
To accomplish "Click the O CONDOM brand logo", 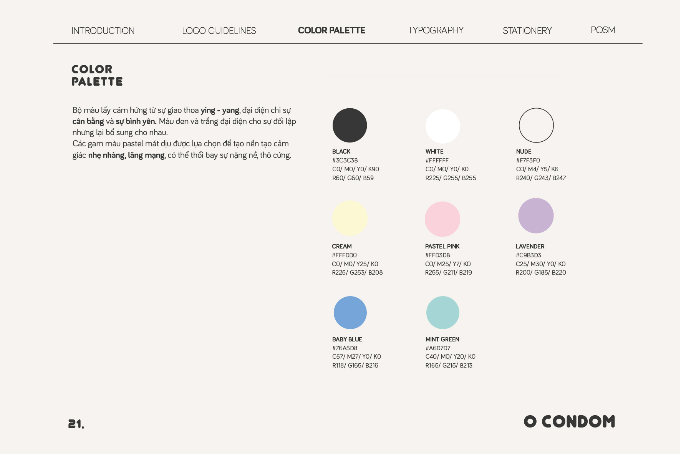I will [569, 421].
